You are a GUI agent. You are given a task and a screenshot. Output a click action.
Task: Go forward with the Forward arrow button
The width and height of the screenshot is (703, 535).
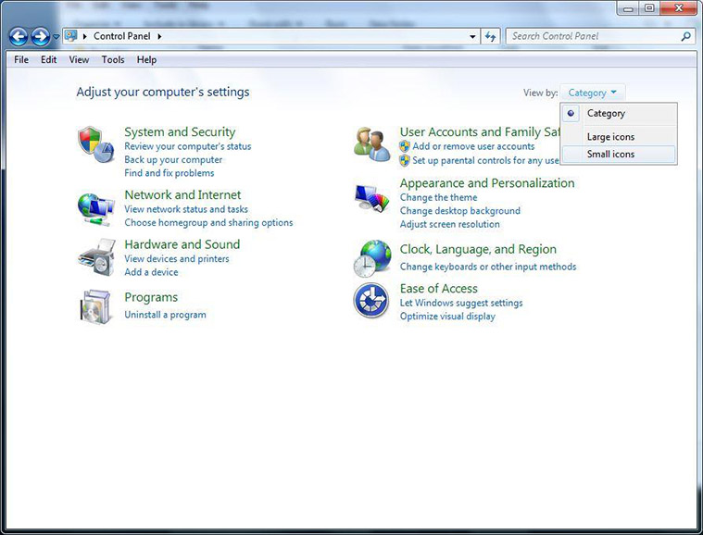[41, 37]
